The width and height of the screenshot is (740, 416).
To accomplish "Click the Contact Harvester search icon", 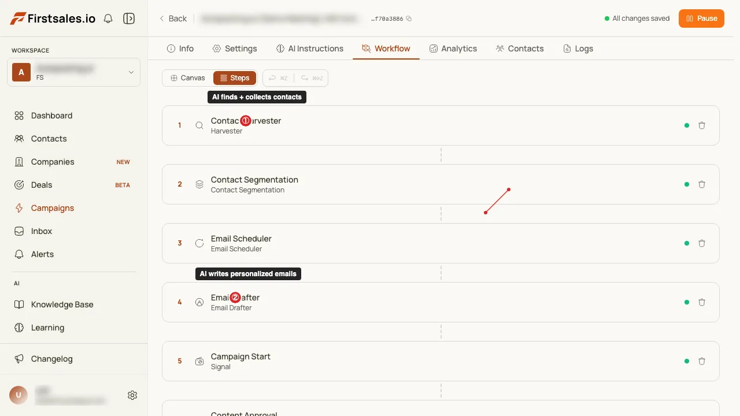I will tap(199, 125).
